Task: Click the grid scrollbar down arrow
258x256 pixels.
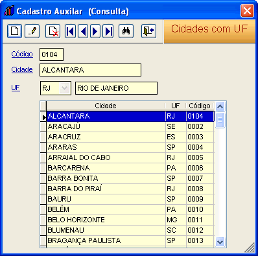Action: (220, 242)
